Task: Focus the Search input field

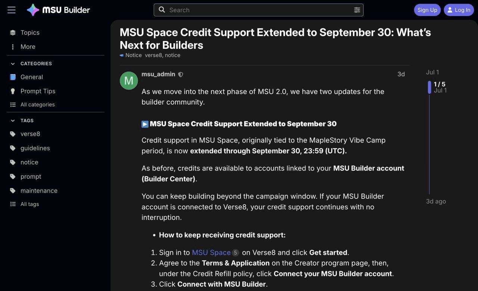Action: [x=258, y=10]
